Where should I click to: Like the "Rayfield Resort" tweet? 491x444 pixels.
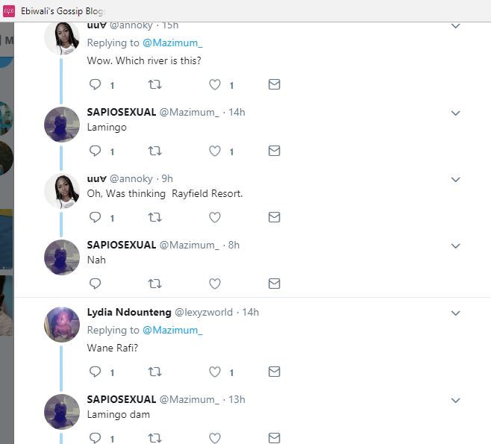215,218
